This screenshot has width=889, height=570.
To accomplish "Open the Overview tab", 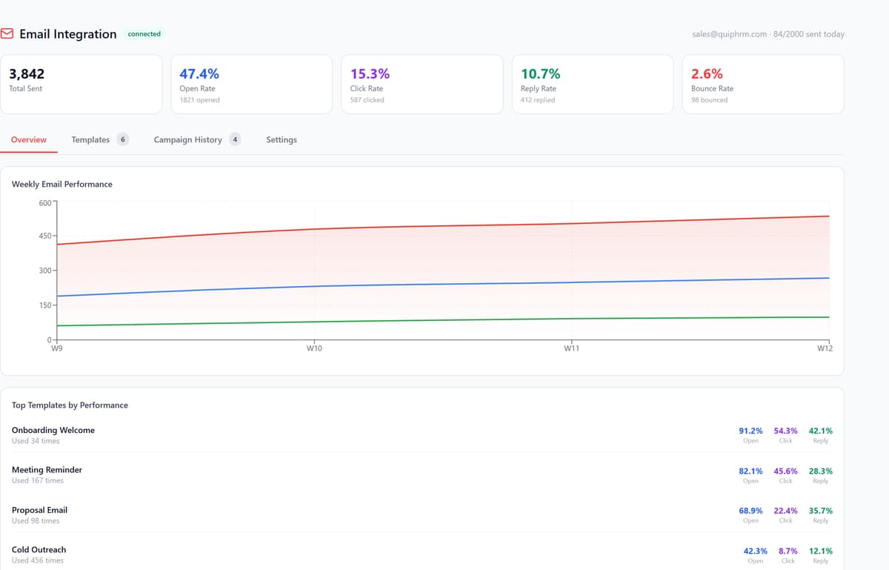I will (x=29, y=139).
